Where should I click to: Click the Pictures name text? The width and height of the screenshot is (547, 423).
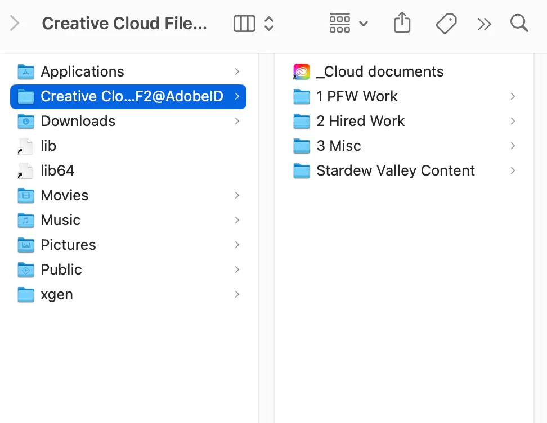(69, 245)
